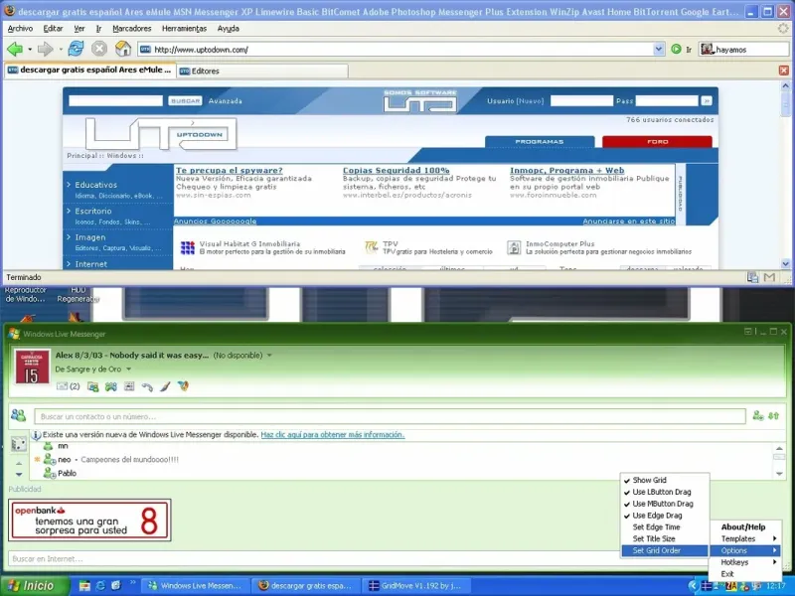Screen dimensions: 795x596
Task: Click the dice tab icon in Messenger sidebar
Action: [19, 444]
